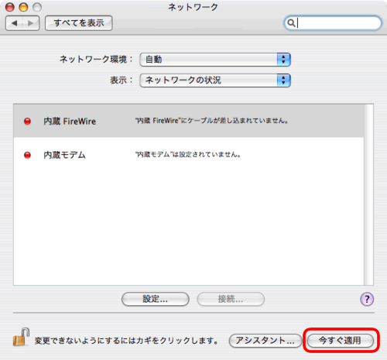Click the back arrow navigation button
Viewport: 387px width, 360px height.
pyautogui.click(x=14, y=23)
